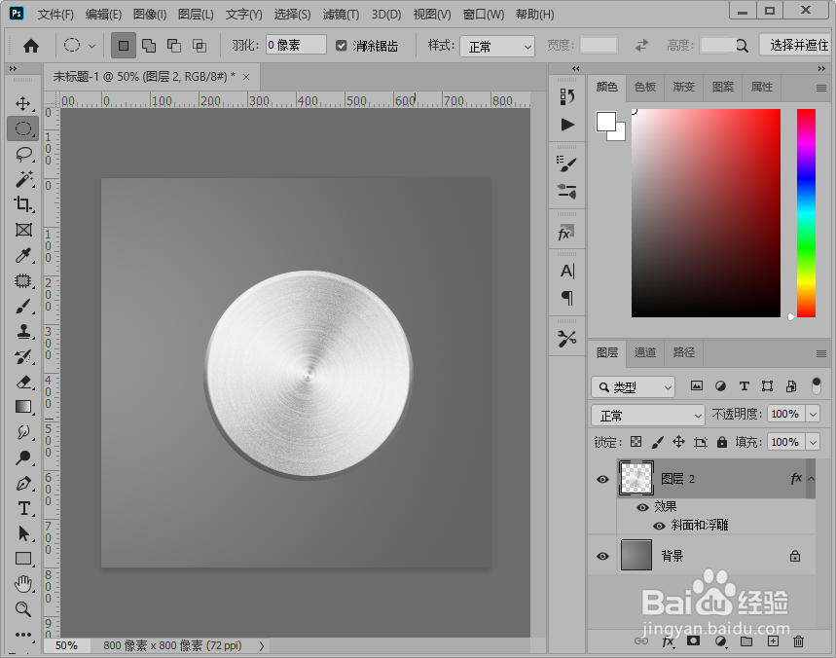Select the Dodge tool

coord(23,458)
